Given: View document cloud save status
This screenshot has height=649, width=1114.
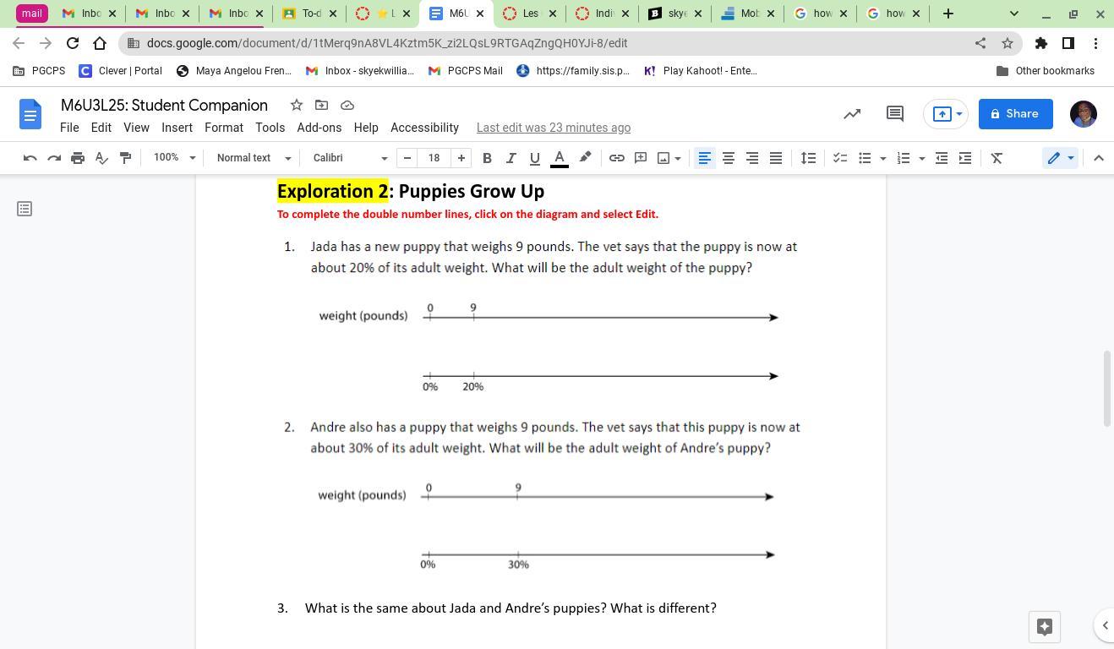Looking at the screenshot, I should coord(347,105).
